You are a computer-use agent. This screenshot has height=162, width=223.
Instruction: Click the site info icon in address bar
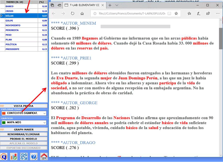pyautogui.click(x=95, y=13)
